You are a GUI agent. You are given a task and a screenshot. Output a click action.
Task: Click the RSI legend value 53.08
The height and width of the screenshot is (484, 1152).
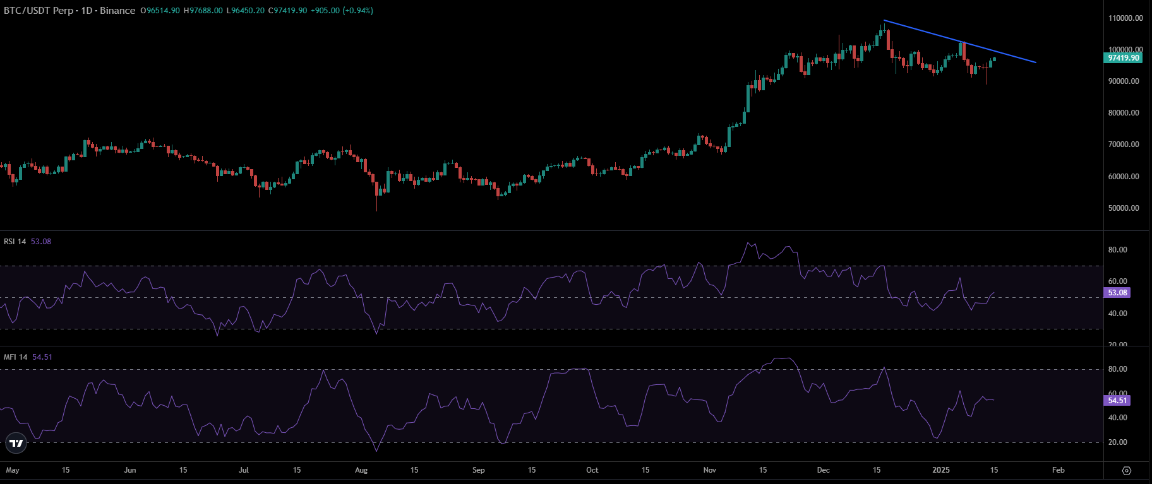coord(41,242)
